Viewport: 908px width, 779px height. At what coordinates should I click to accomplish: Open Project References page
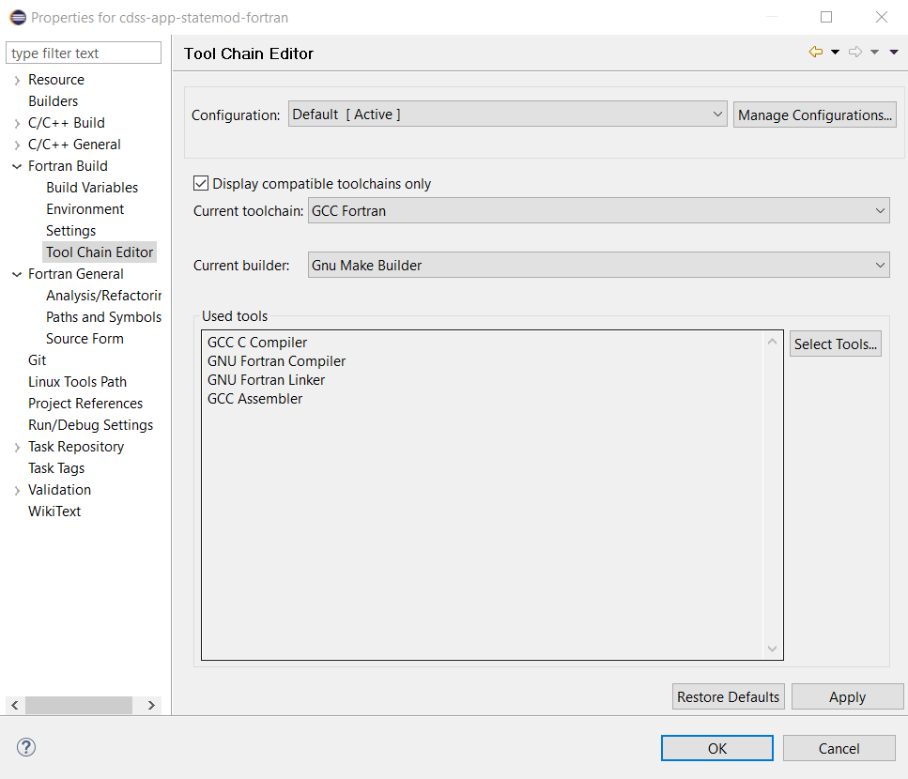(85, 404)
